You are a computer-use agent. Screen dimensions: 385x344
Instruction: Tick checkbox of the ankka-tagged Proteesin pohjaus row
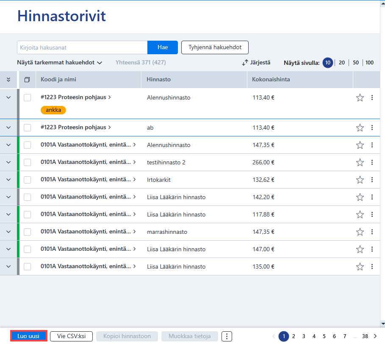tap(27, 97)
